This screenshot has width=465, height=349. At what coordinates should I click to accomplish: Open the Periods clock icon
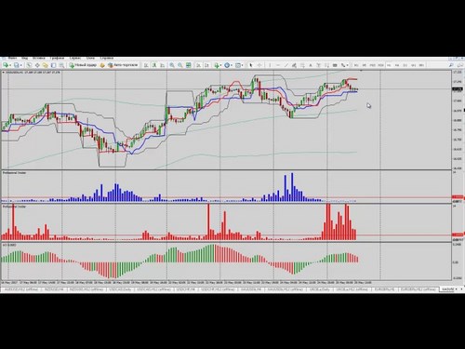227,65
